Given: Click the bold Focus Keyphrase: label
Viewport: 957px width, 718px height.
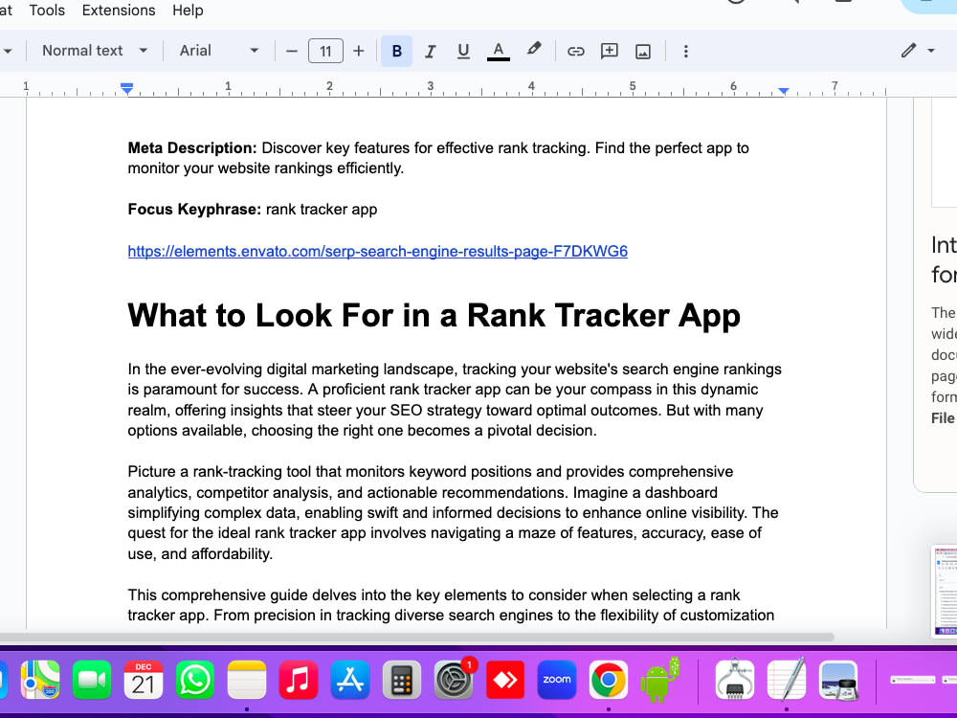Looking at the screenshot, I should tap(194, 210).
